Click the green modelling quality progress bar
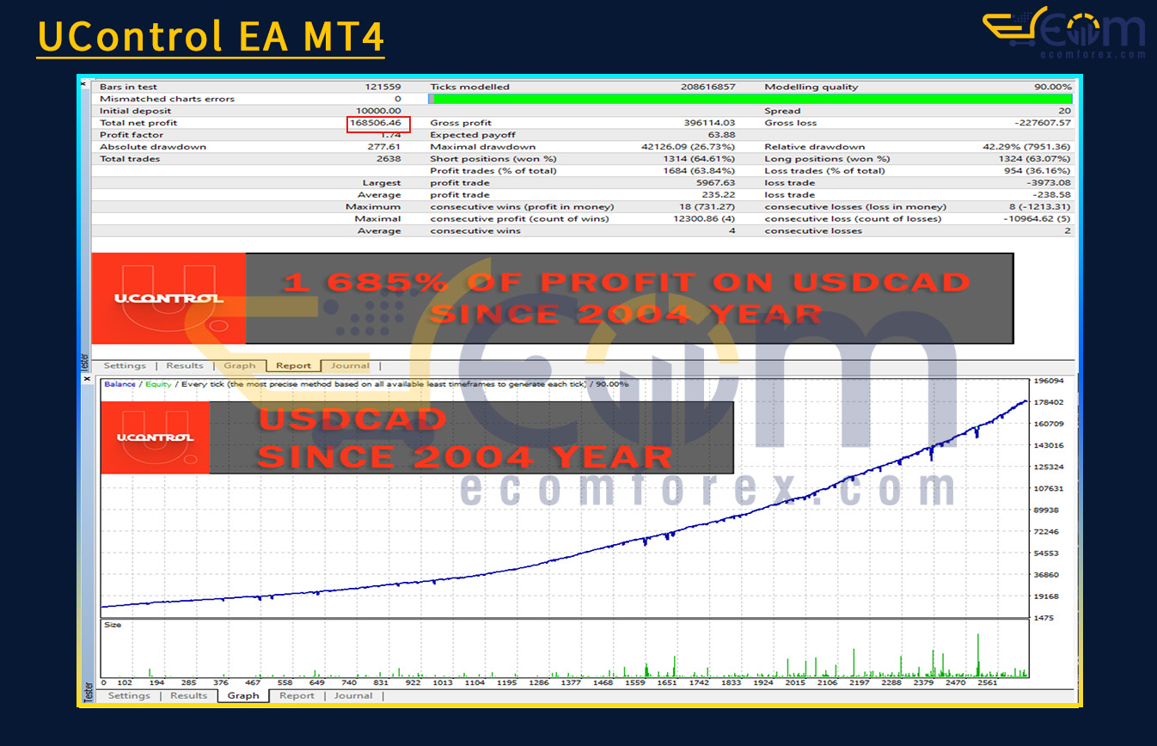Image resolution: width=1157 pixels, height=746 pixels. coord(750,99)
